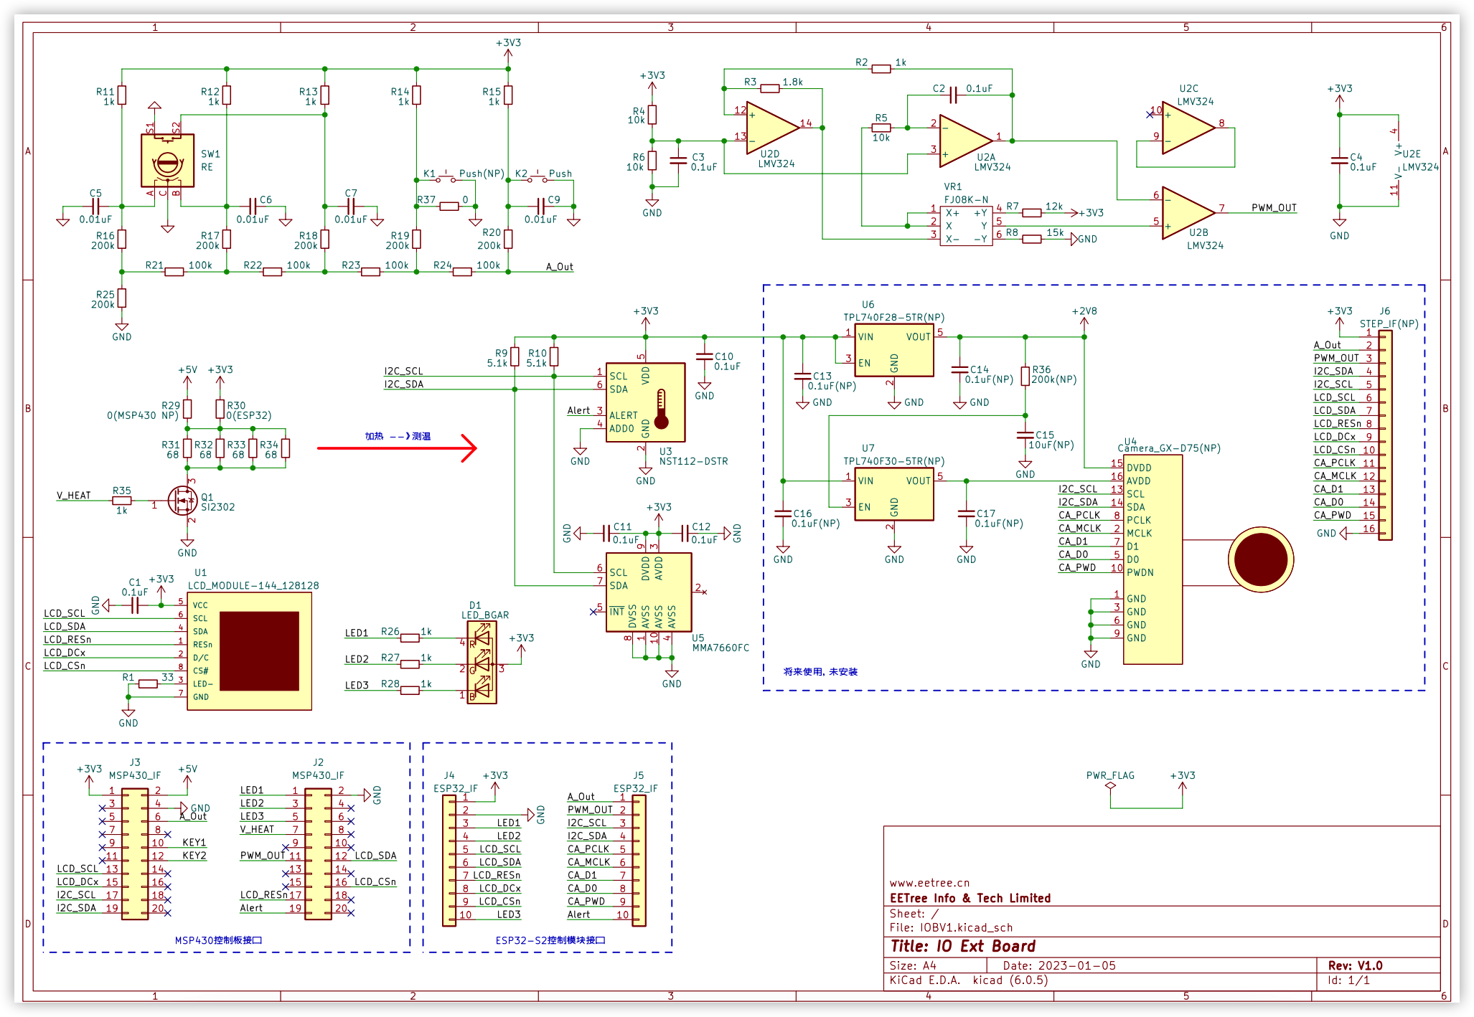Select the R2 1k resistor at top
Image resolution: width=1474 pixels, height=1017 pixels.
coord(881,69)
